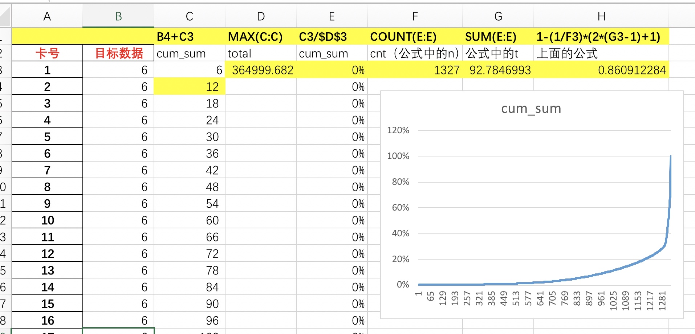The height and width of the screenshot is (334, 695).
Task: Select column D header
Action: (x=261, y=16)
